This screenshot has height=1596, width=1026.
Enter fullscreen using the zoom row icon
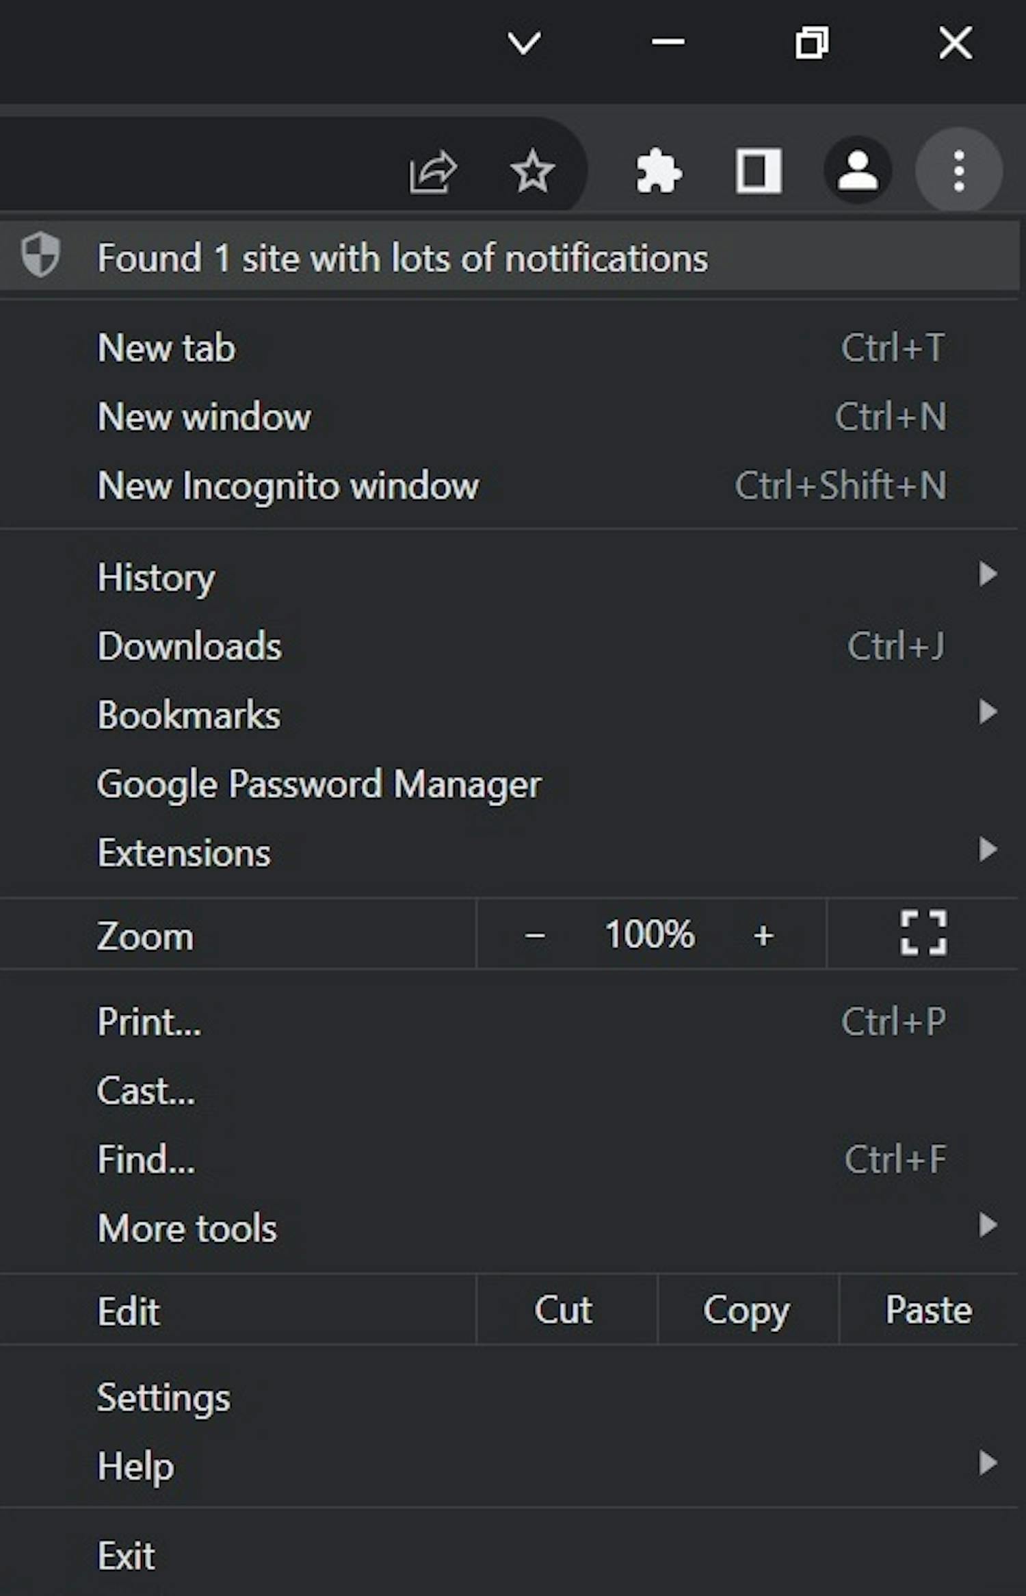(x=922, y=934)
